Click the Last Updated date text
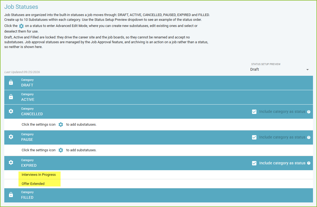Viewport: 317px width, 207px height. (22, 72)
